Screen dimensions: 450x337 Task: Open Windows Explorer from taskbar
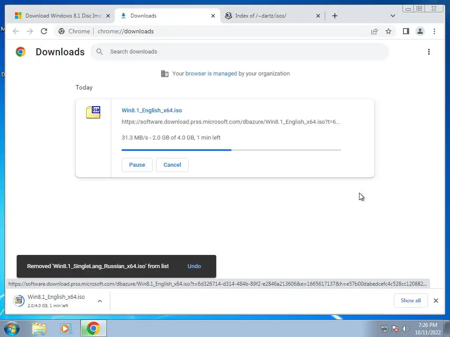coord(39,329)
